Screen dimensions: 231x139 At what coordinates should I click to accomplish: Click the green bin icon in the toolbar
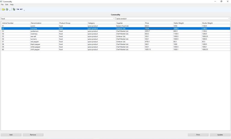(14, 9)
